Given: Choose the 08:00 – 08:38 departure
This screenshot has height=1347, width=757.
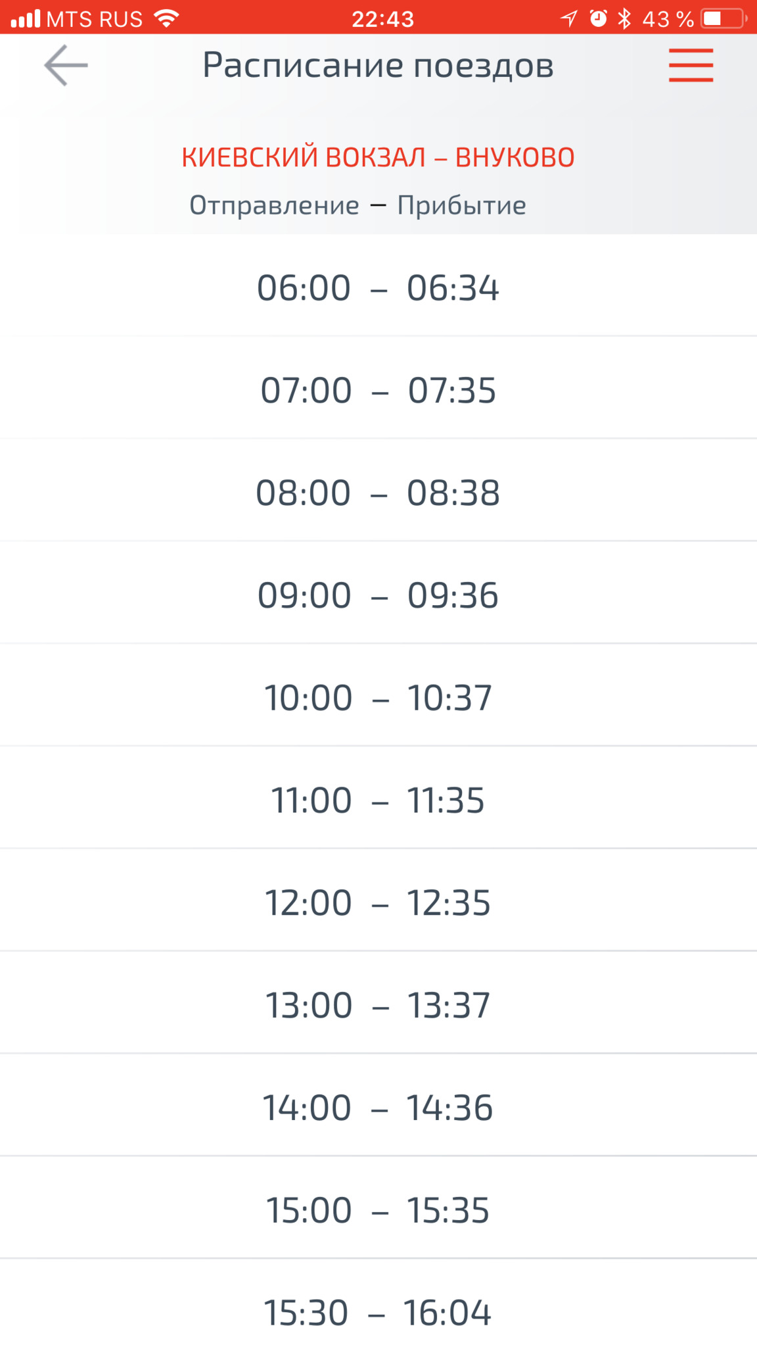Looking at the screenshot, I should coord(378,493).
